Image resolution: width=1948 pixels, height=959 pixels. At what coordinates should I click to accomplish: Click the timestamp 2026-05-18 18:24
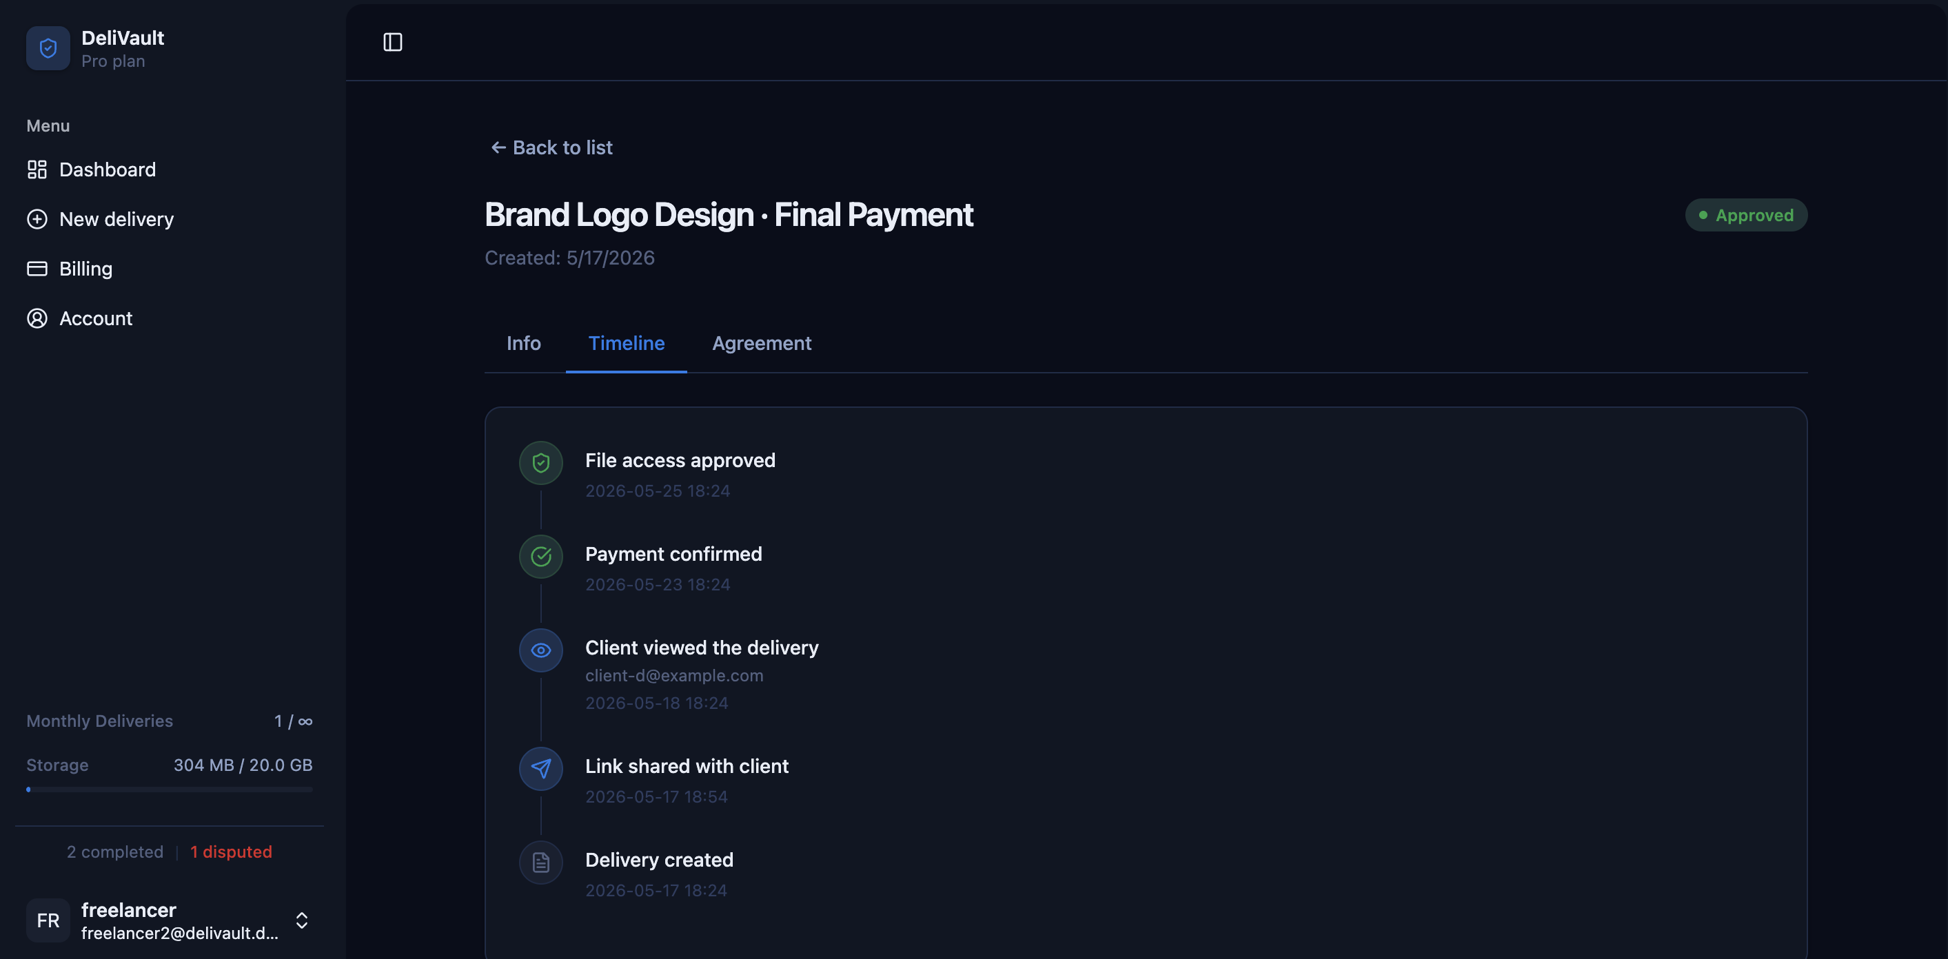pyautogui.click(x=656, y=703)
